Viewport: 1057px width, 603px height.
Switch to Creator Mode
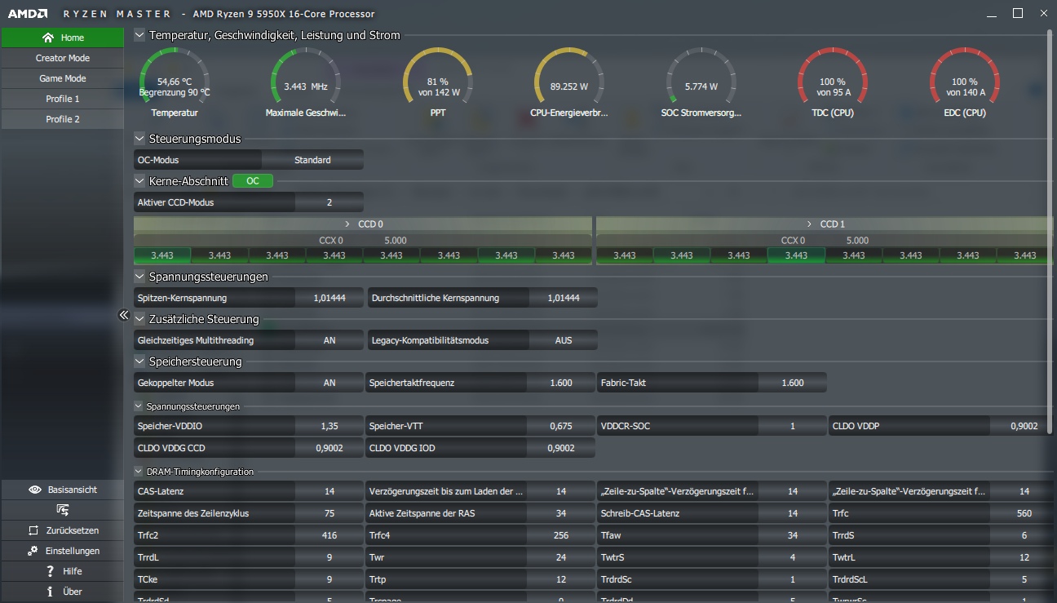click(x=62, y=58)
